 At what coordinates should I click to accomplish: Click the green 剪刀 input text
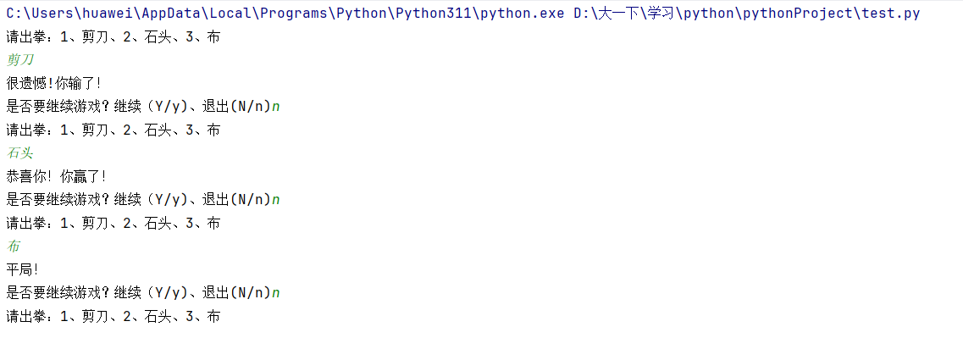[19, 60]
